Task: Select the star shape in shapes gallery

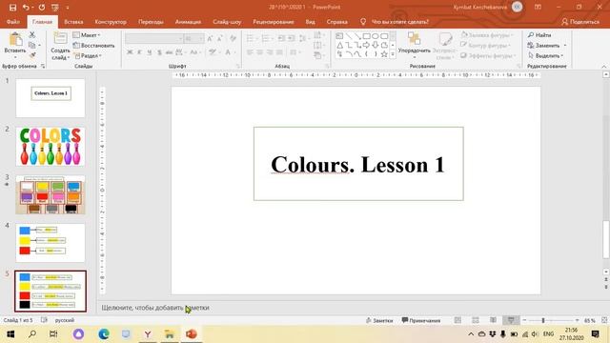Action: (384, 54)
